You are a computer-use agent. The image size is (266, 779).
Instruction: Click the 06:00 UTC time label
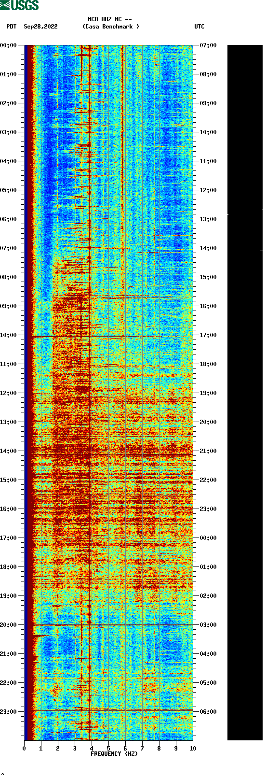pos(208,712)
